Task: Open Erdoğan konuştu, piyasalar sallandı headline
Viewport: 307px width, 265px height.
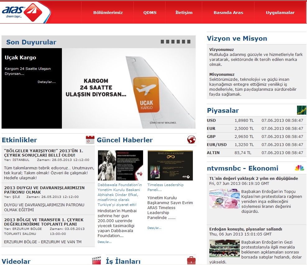Action: (x=245, y=229)
